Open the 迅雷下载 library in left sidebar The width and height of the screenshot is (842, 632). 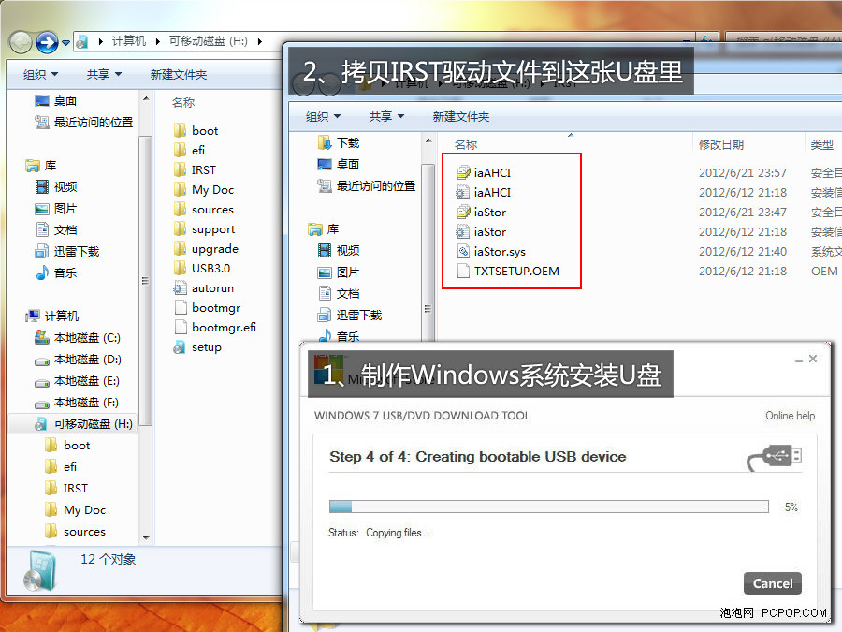point(77,251)
